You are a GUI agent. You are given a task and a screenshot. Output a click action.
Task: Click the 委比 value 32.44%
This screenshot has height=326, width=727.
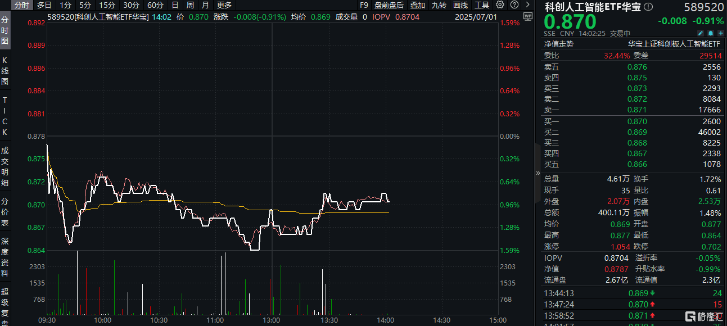(x=617, y=55)
